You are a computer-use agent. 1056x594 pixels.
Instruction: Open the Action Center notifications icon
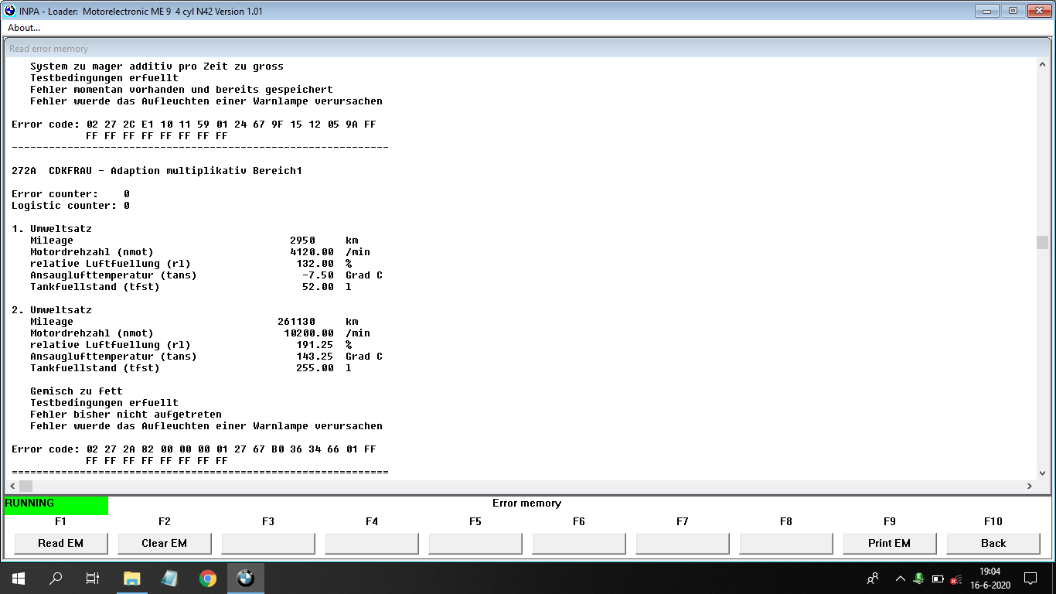coord(1030,579)
